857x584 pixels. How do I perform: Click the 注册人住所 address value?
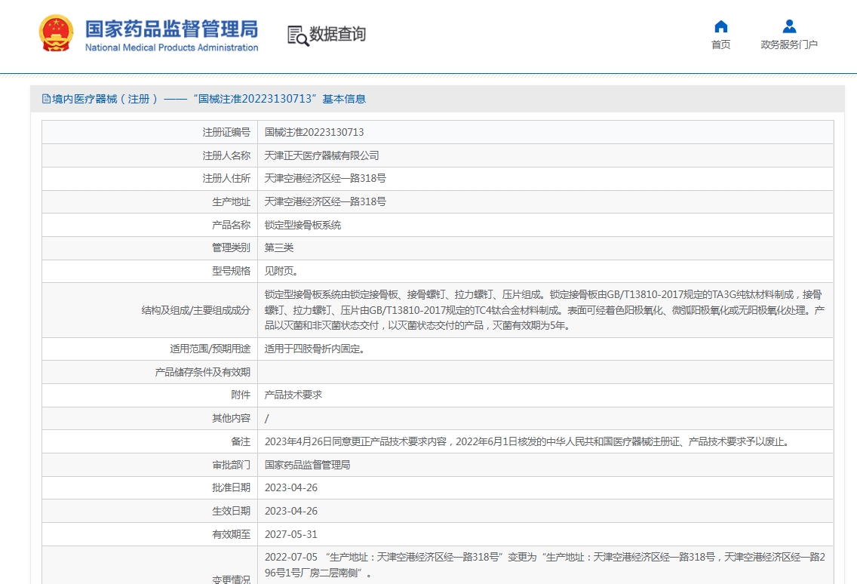[x=325, y=178]
